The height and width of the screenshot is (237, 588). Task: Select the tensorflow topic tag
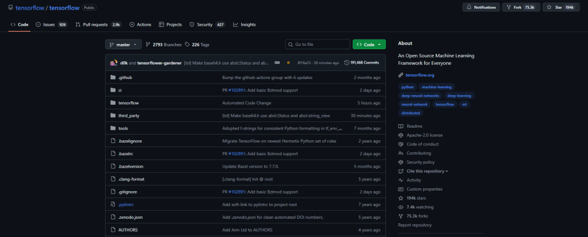(445, 104)
